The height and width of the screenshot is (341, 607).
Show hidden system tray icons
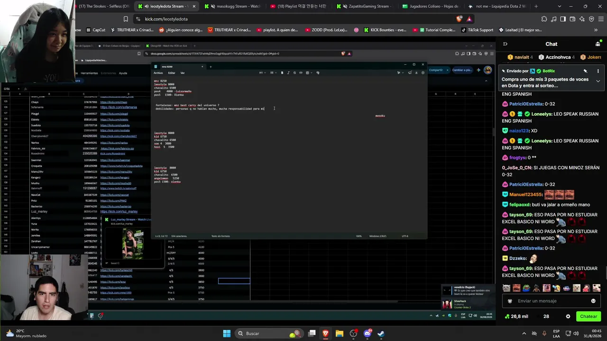tap(524, 333)
